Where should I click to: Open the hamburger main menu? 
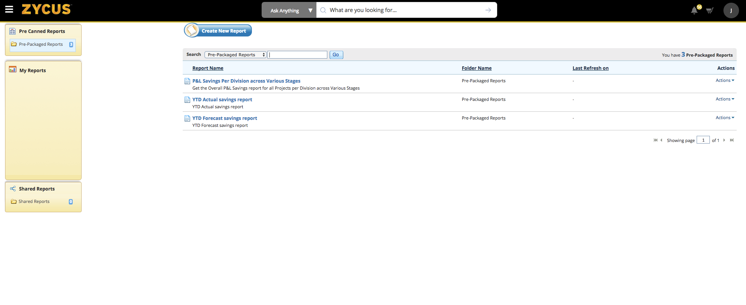[9, 10]
